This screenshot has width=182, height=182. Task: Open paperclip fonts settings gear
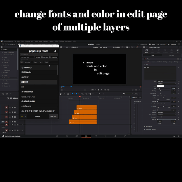point(55,51)
